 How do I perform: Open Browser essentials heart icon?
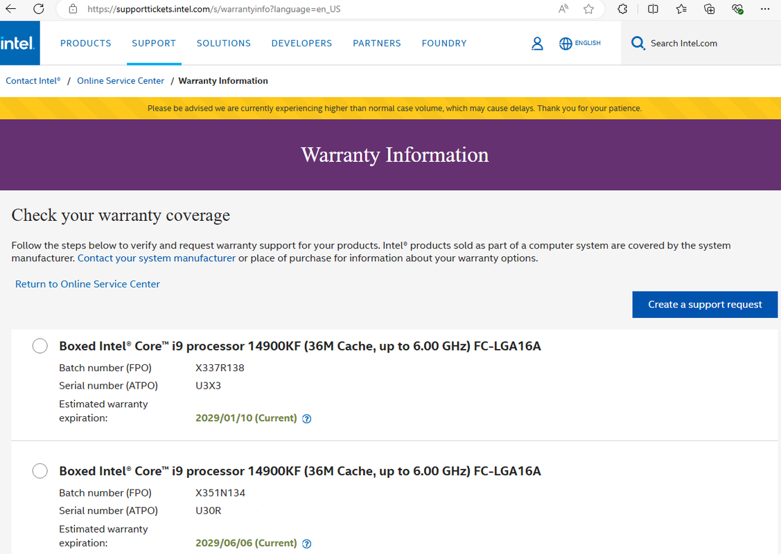pyautogui.click(x=737, y=9)
